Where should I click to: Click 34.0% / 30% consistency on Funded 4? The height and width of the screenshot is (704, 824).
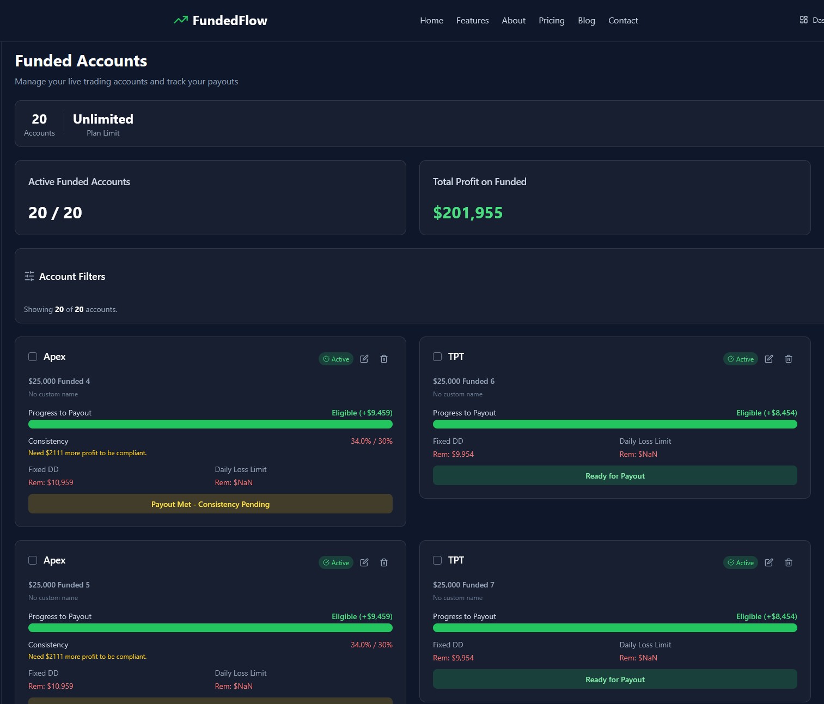(371, 441)
